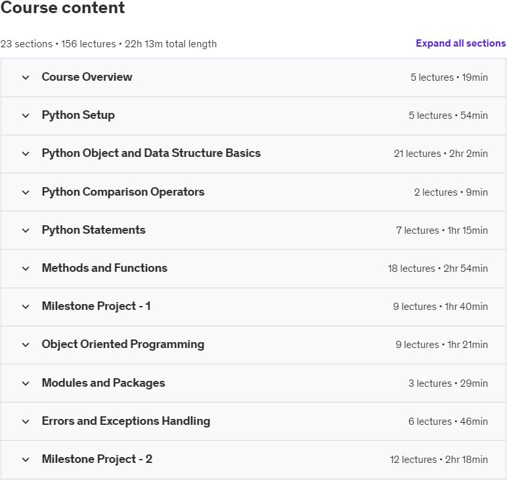Click the chevron icon next to Python Statements
The image size is (507, 480).
(26, 230)
